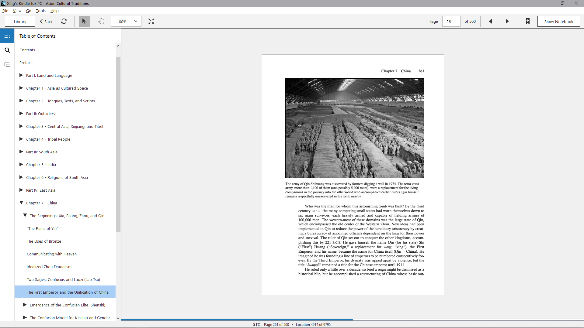Click Show Notebook button
Screen dimensions: 584x328
[x=558, y=22]
